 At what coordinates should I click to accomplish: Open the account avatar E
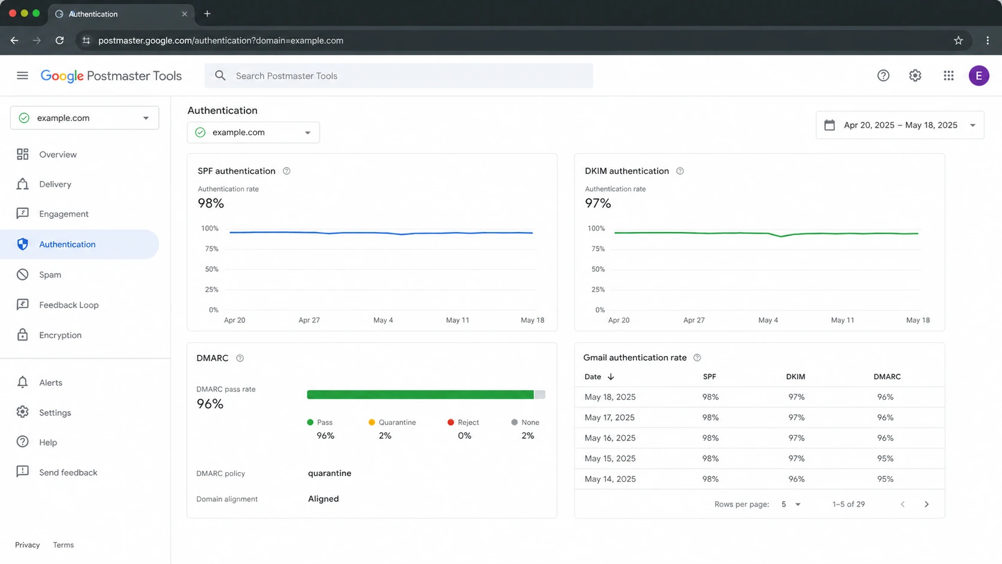pyautogui.click(x=979, y=76)
